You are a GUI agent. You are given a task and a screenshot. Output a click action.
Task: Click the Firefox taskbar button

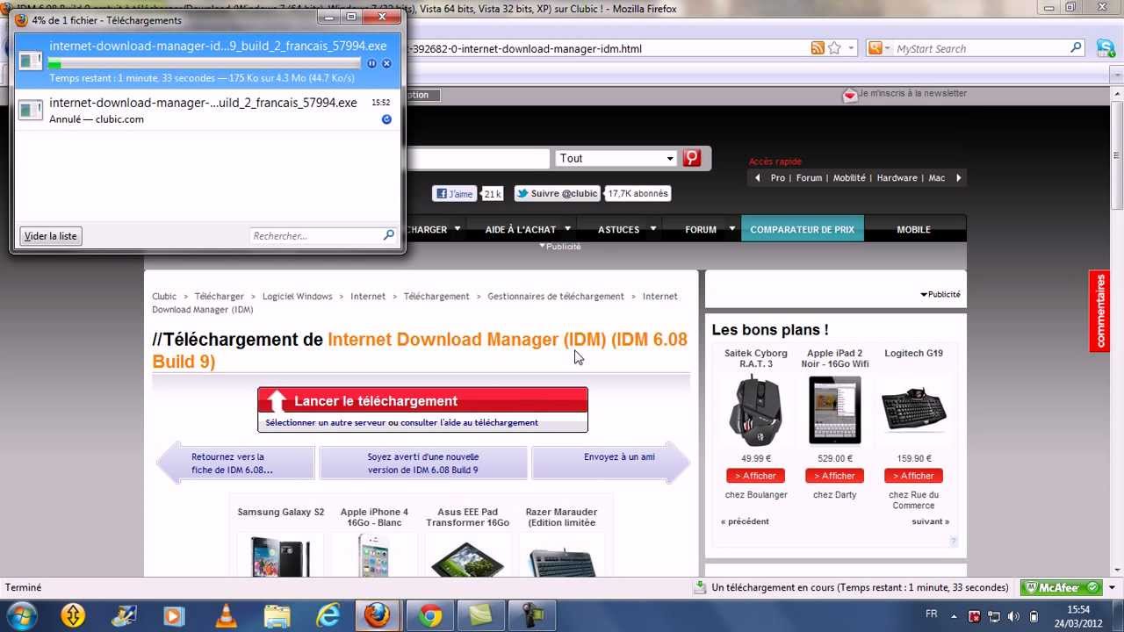[x=378, y=615]
